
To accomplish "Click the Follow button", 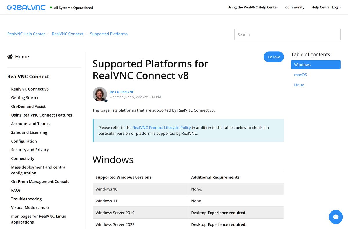I will pos(274,57).
